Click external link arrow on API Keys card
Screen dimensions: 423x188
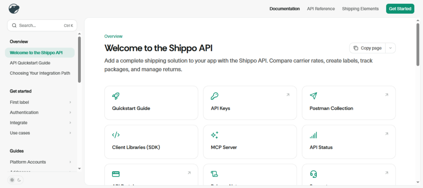tap(288, 95)
